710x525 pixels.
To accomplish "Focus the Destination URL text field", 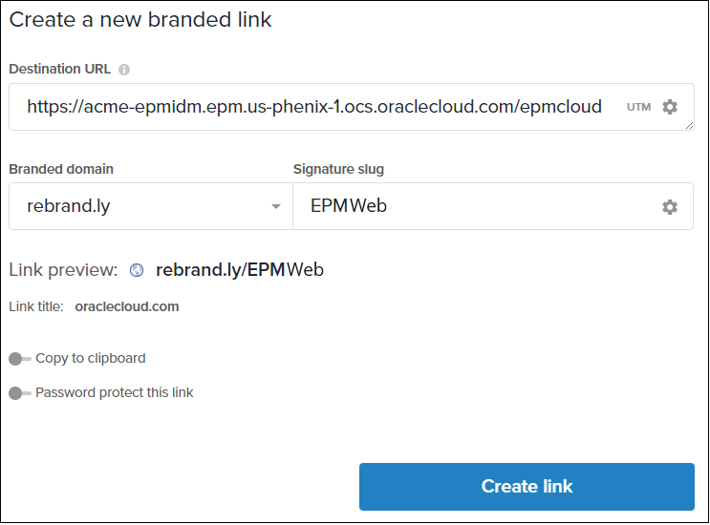I will click(315, 107).
